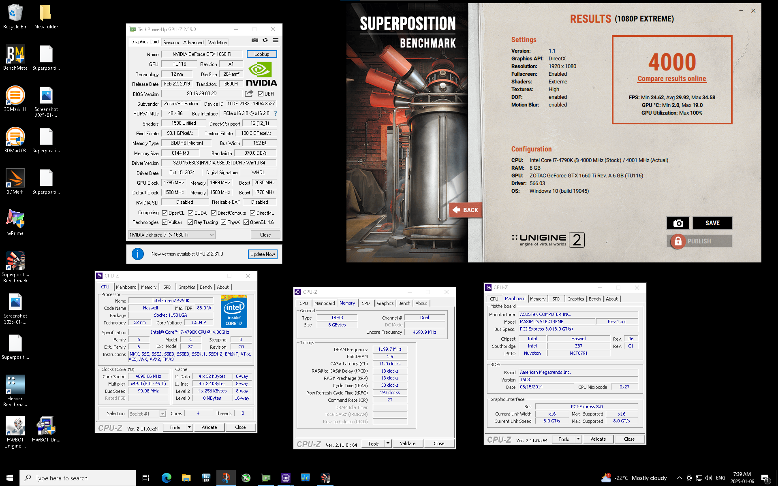Open Microsoft Edge from taskbar
The image size is (778, 486).
(x=166, y=478)
